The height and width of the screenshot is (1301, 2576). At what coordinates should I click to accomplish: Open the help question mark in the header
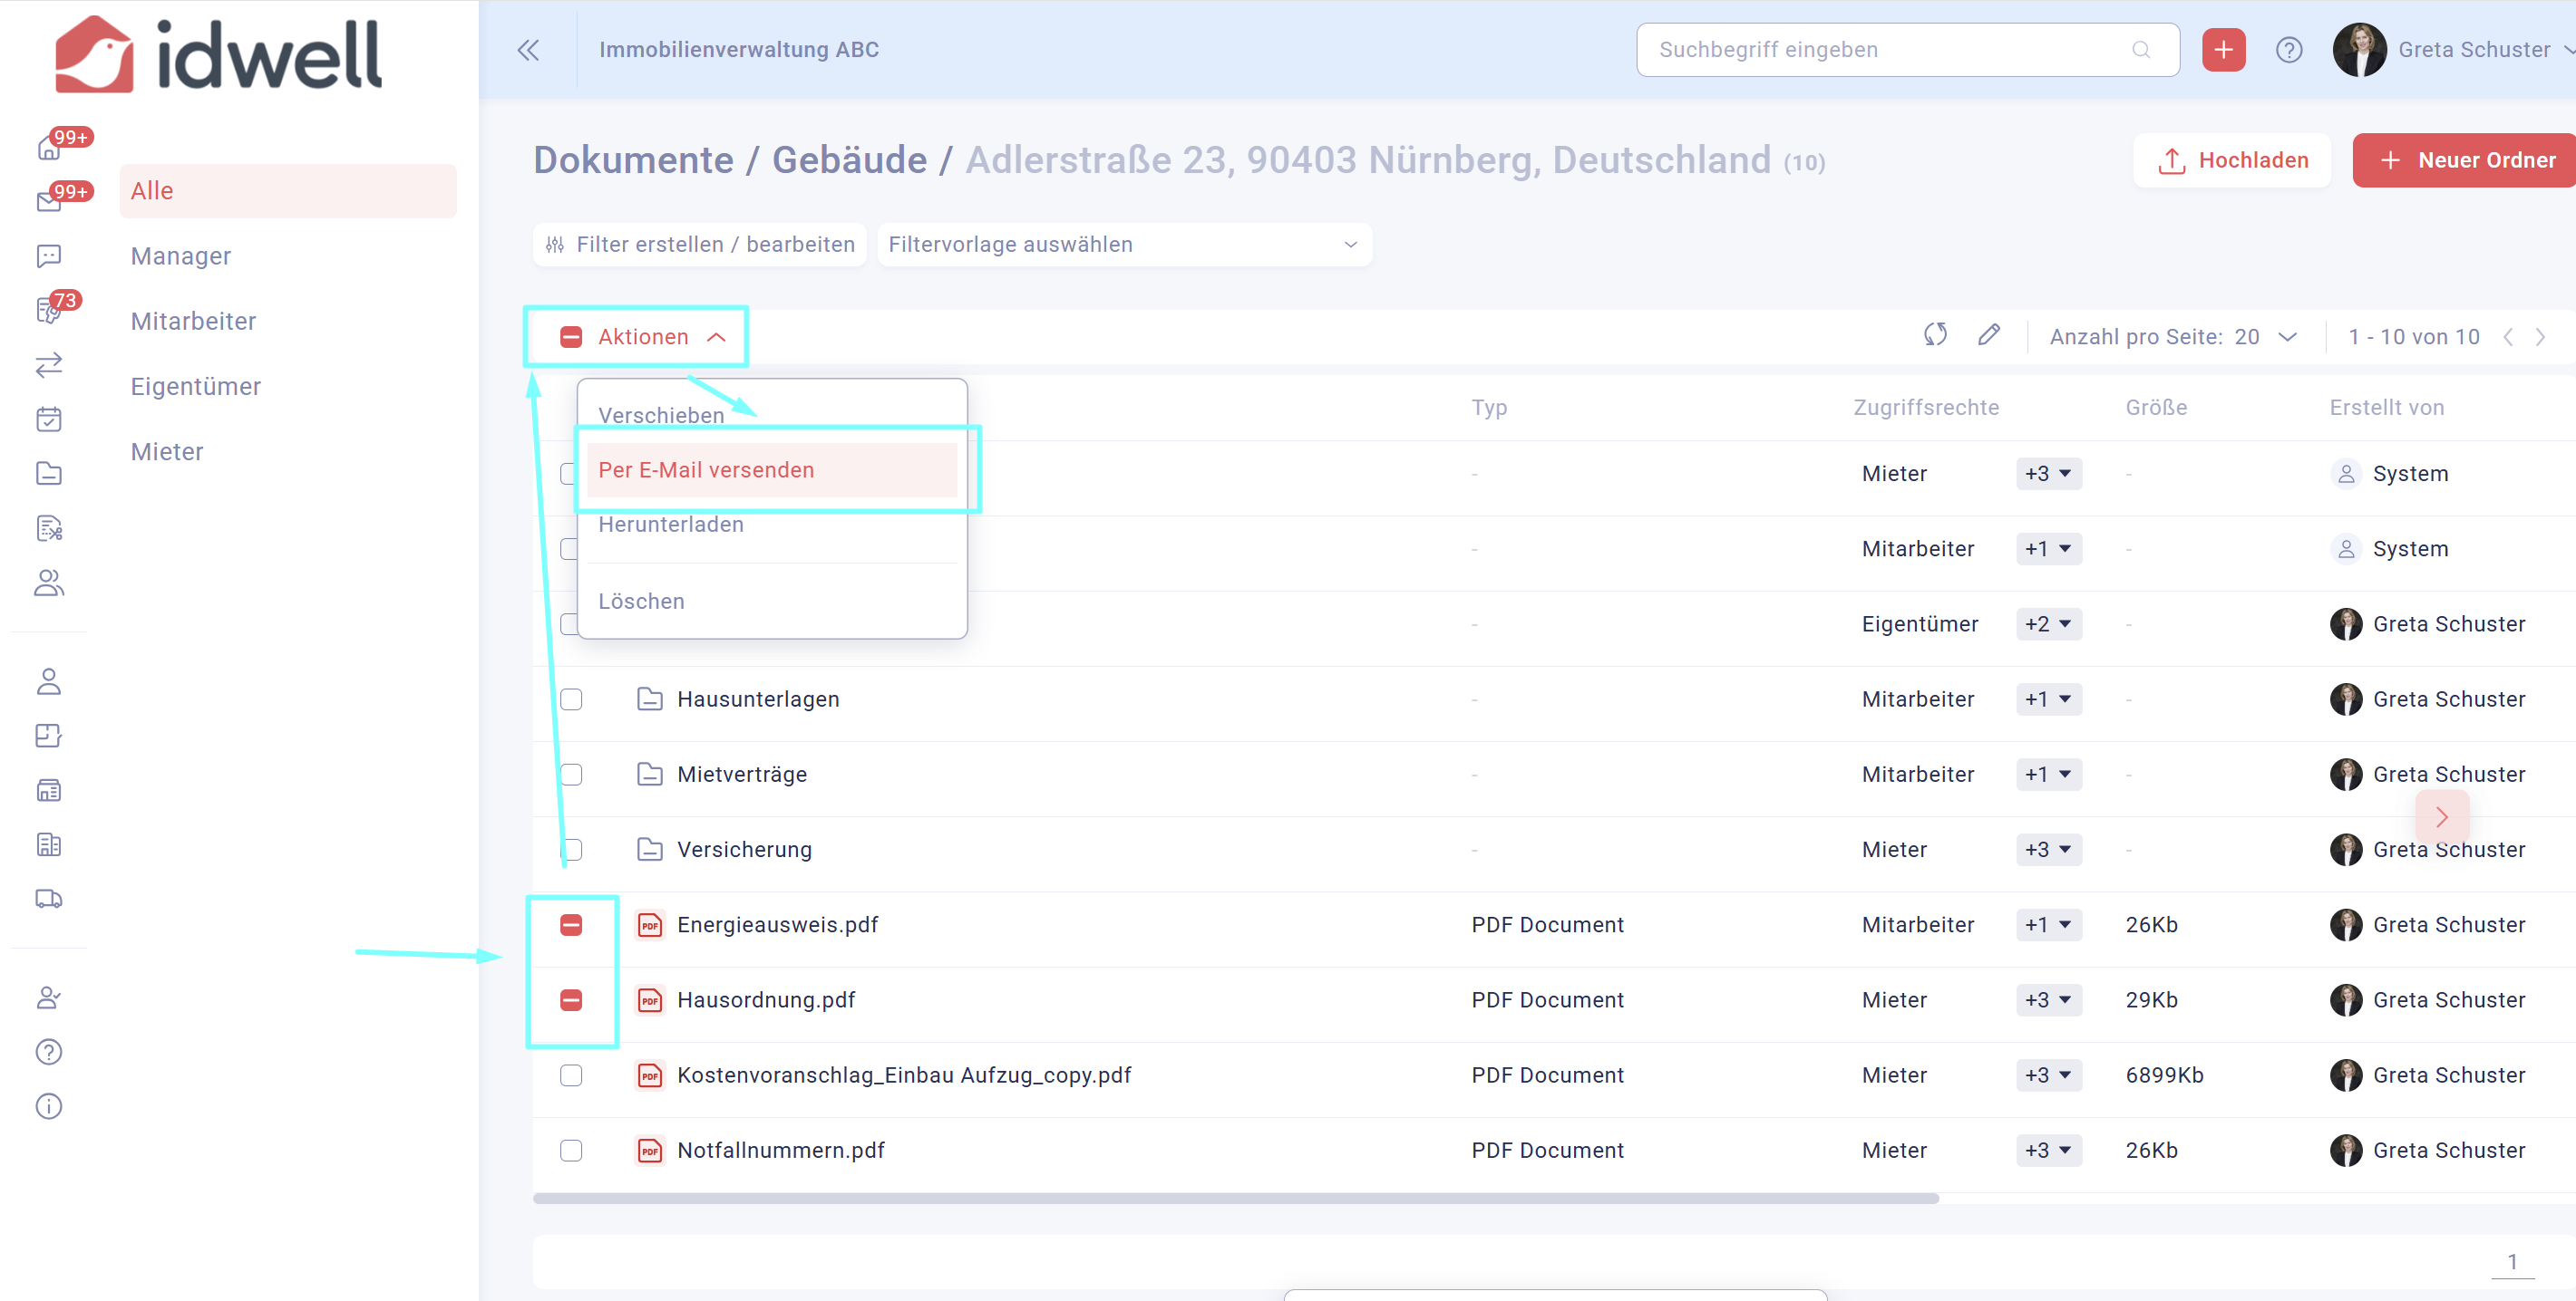(x=2289, y=50)
